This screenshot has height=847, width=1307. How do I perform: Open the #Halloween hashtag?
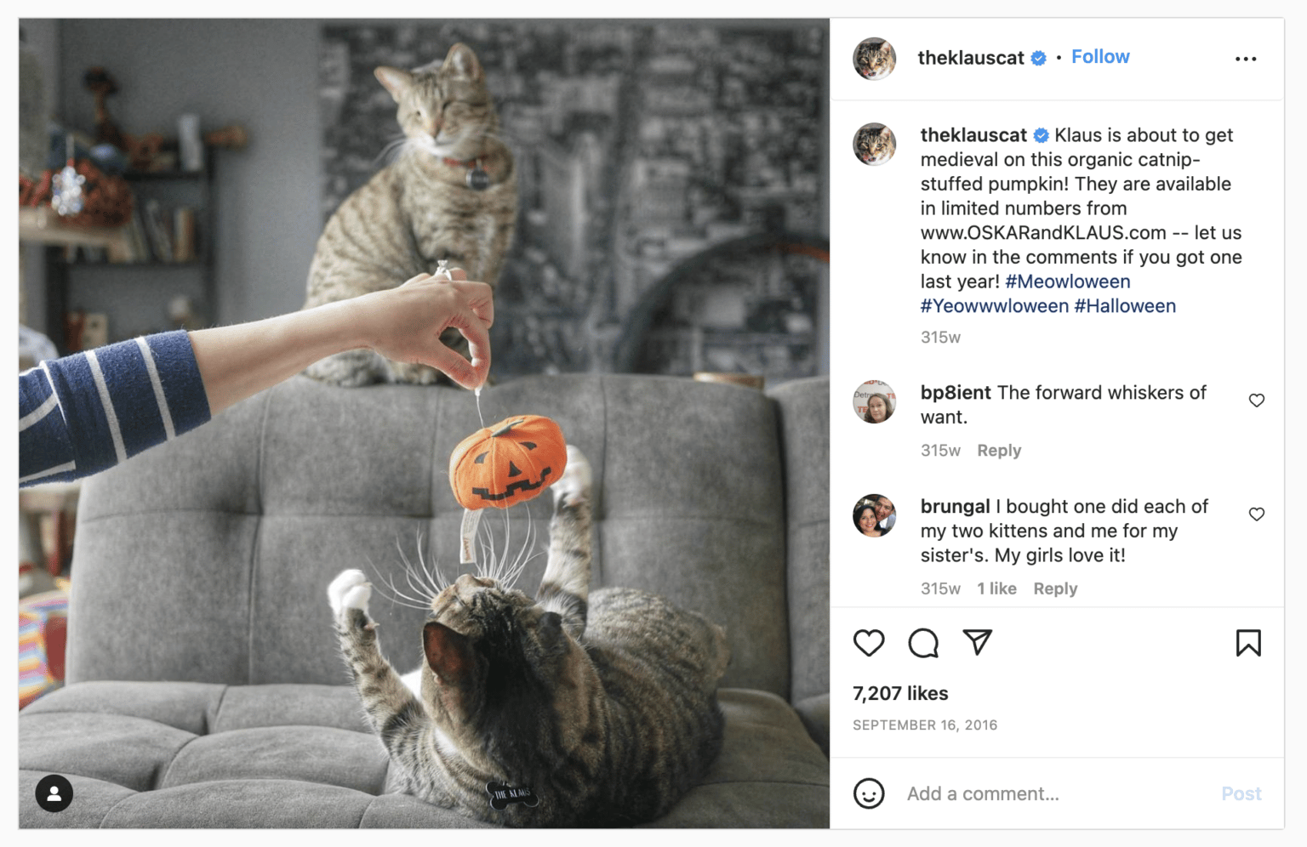pos(1125,306)
